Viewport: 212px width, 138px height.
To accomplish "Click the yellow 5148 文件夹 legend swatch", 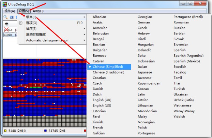I will tap(5, 131).
